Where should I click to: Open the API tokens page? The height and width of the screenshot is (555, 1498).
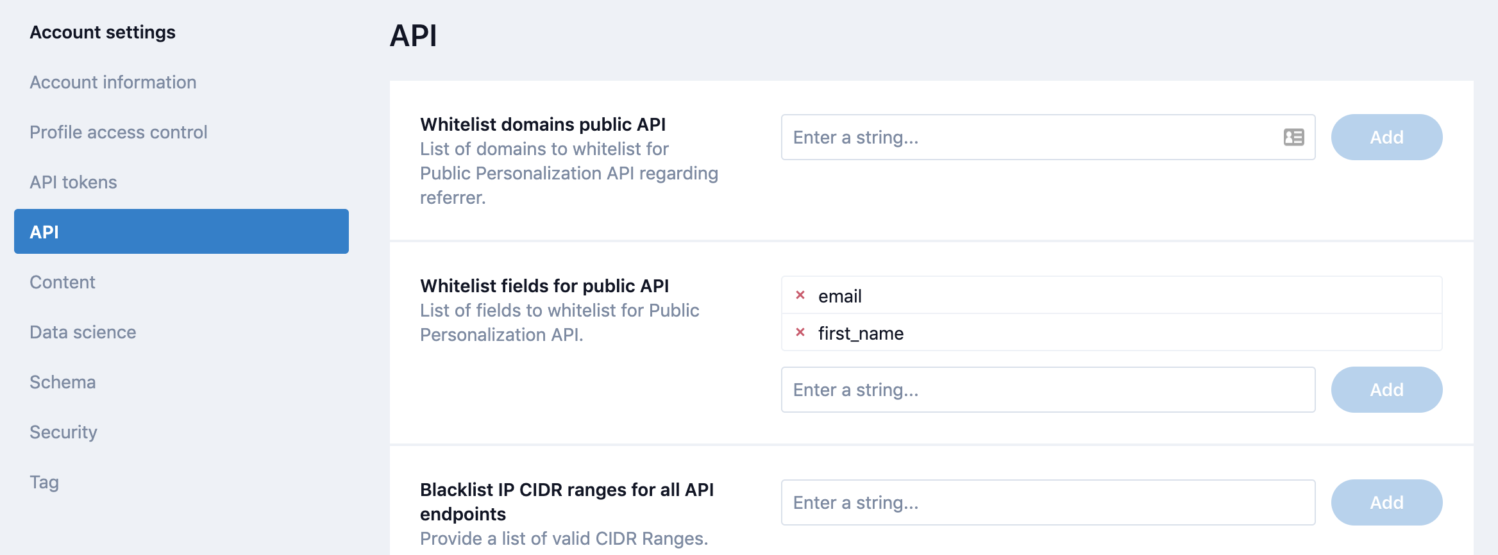[73, 183]
